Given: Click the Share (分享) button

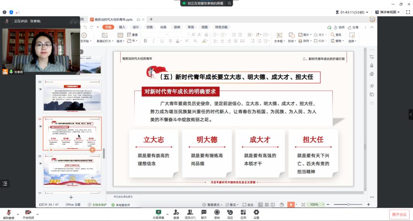Looking at the screenshot, I should (x=353, y=27).
